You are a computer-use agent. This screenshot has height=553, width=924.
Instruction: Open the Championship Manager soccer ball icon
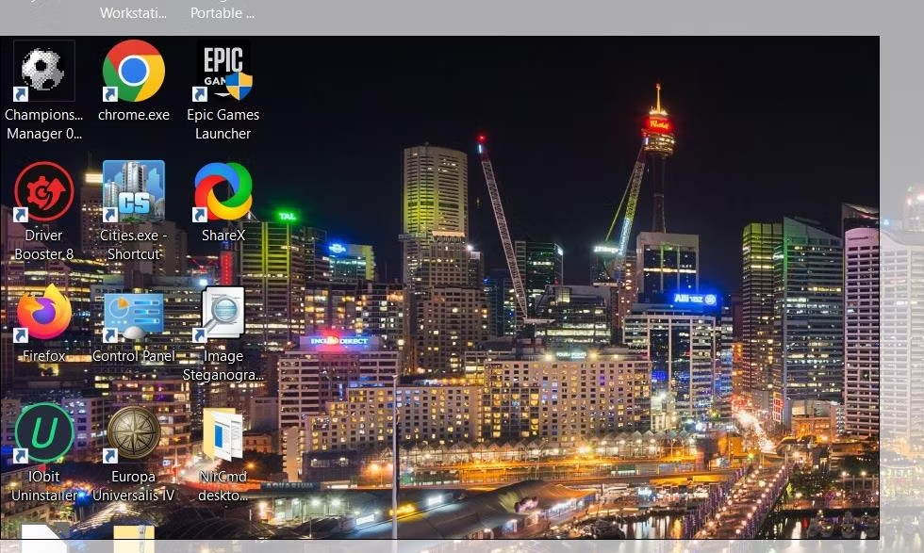(44, 71)
